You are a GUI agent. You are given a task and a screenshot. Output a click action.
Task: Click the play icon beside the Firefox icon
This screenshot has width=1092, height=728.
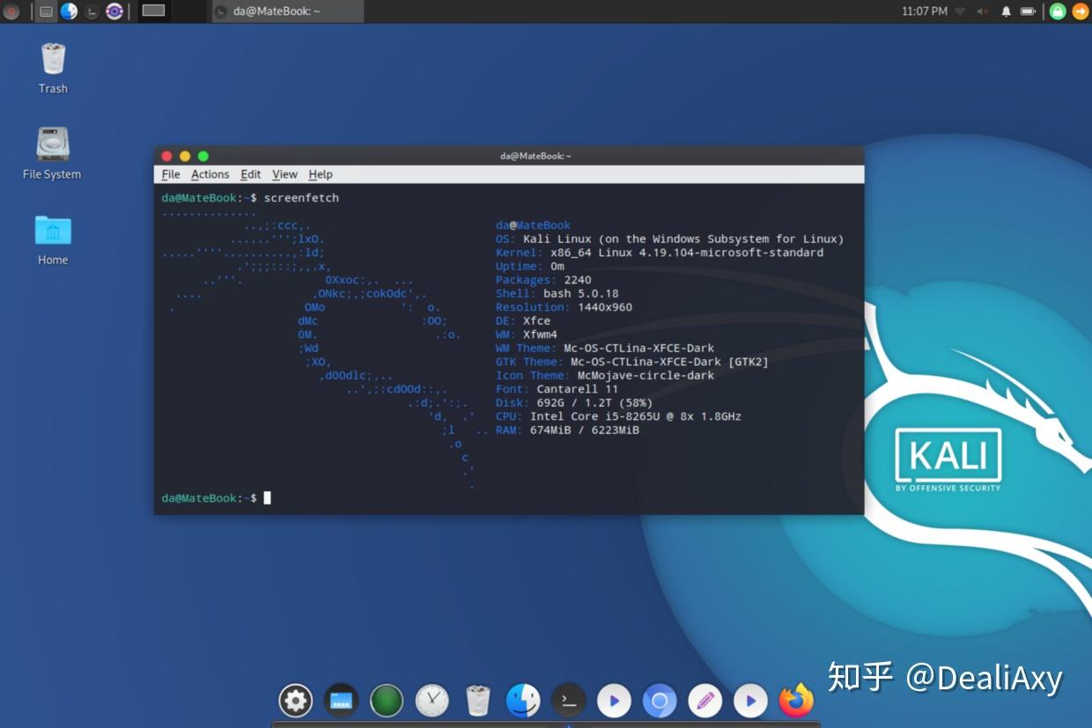click(x=750, y=701)
